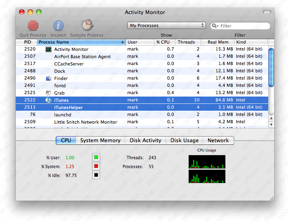Screen dimensions: 288x221
Task: Open the My Processes dropdown
Action: [x=166, y=25]
